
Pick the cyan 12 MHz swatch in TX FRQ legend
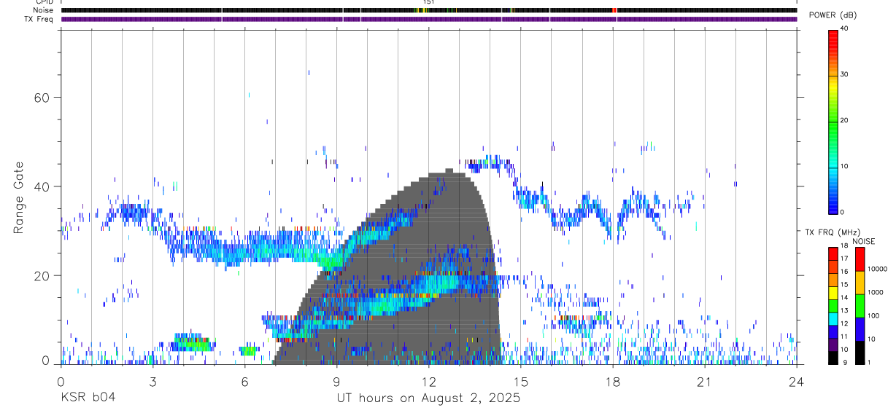click(x=833, y=319)
